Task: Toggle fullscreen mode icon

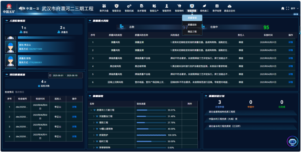Action: 288,8
